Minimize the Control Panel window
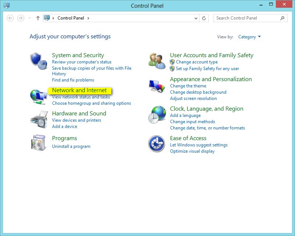 click(261, 4)
